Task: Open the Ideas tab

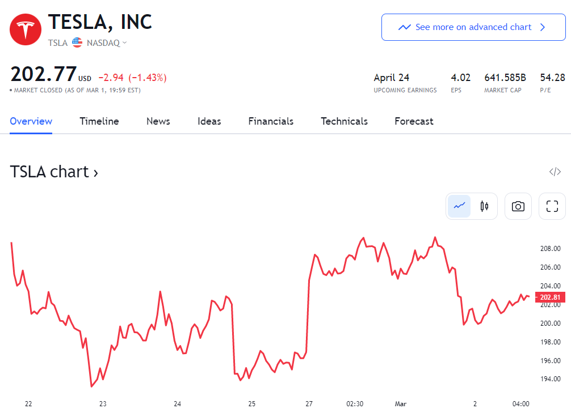Action: 209,121
